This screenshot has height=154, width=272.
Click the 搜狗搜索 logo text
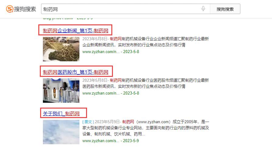tap(25, 9)
